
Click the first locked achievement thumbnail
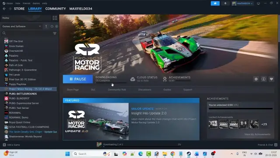(x=213, y=124)
